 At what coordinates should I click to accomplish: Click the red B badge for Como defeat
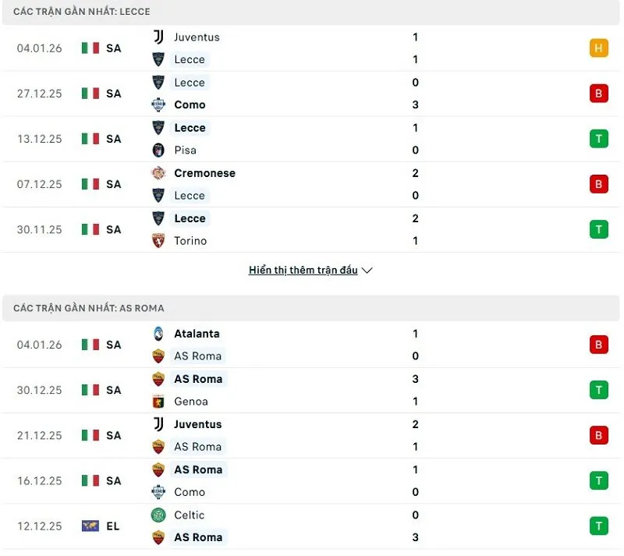[x=598, y=93]
